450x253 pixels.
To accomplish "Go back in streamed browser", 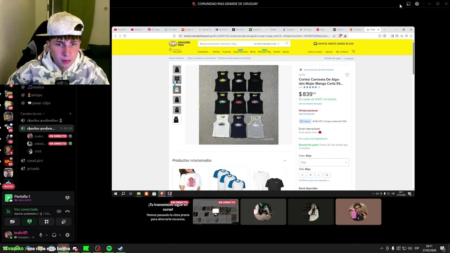I will (x=115, y=36).
